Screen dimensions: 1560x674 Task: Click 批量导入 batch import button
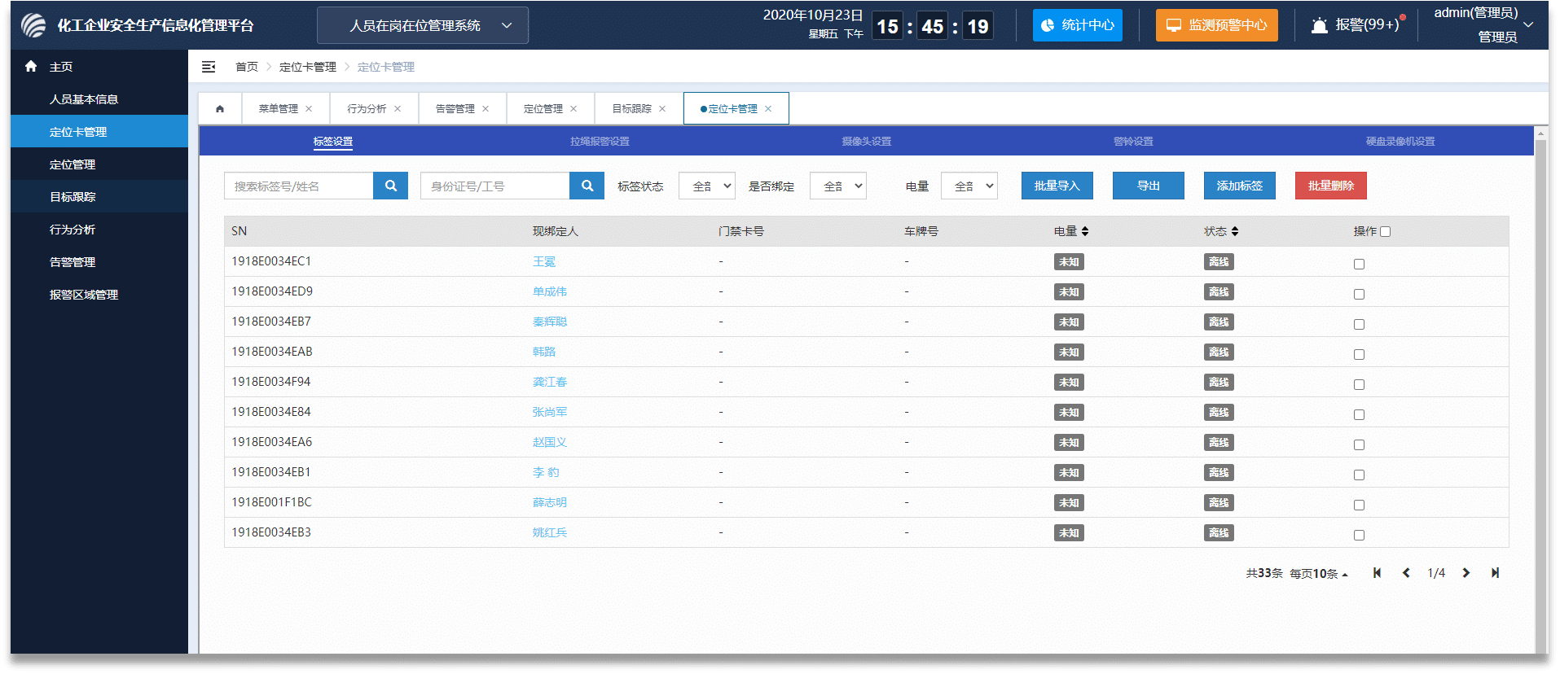(1057, 186)
